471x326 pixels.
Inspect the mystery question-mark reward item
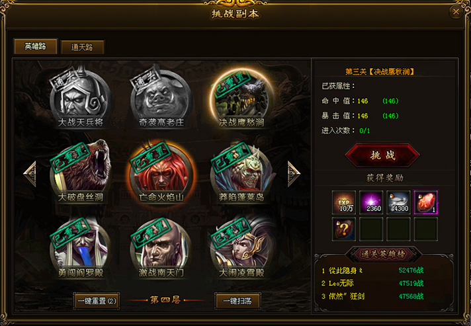click(x=344, y=229)
